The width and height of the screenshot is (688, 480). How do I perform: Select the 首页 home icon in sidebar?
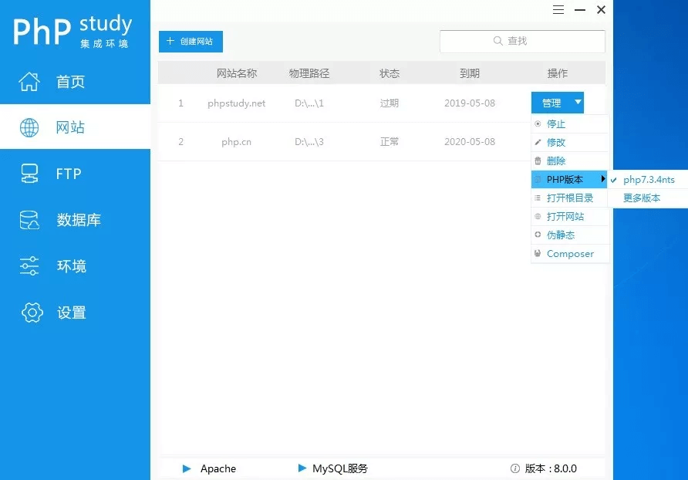29,81
